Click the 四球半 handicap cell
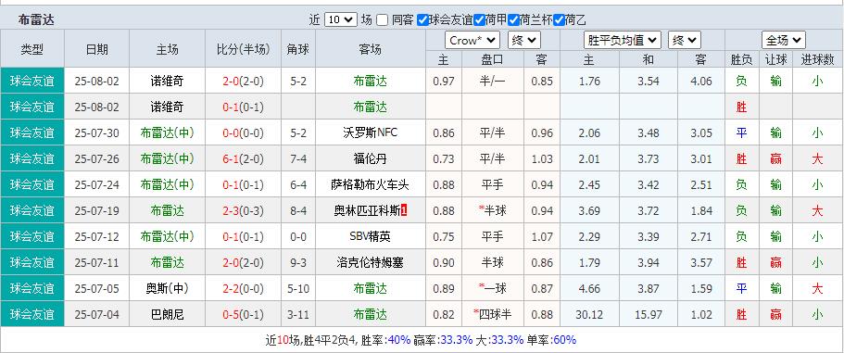This screenshot has width=844, height=353. 493,314
